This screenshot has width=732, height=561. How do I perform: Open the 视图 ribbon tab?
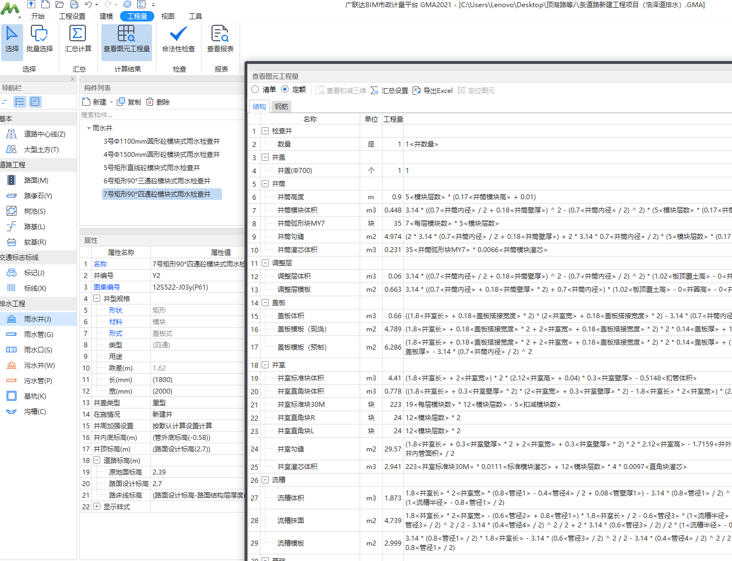click(168, 17)
